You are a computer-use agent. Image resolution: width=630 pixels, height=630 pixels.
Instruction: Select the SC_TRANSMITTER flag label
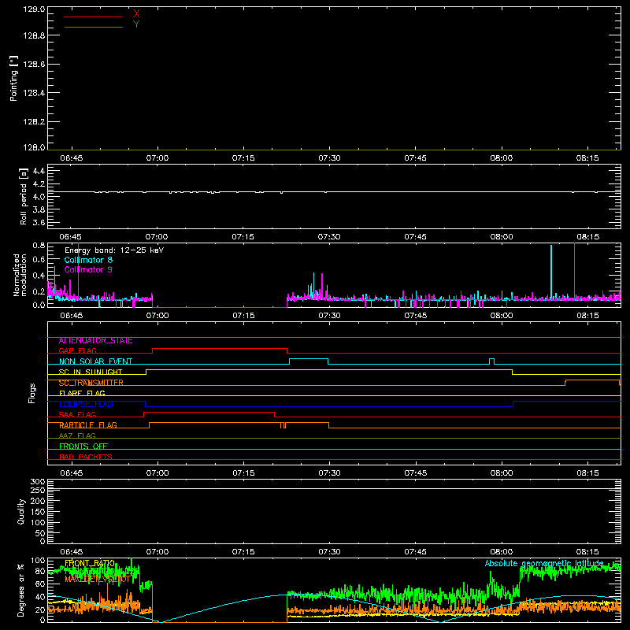91,383
